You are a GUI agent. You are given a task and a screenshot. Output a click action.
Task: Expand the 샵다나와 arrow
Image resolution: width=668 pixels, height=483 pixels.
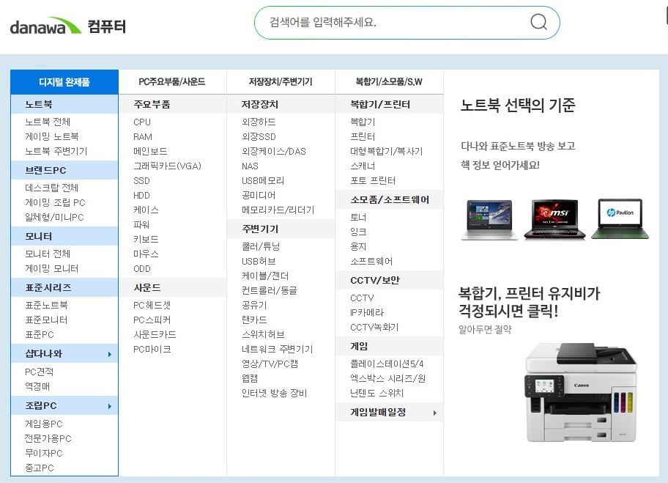tap(109, 354)
